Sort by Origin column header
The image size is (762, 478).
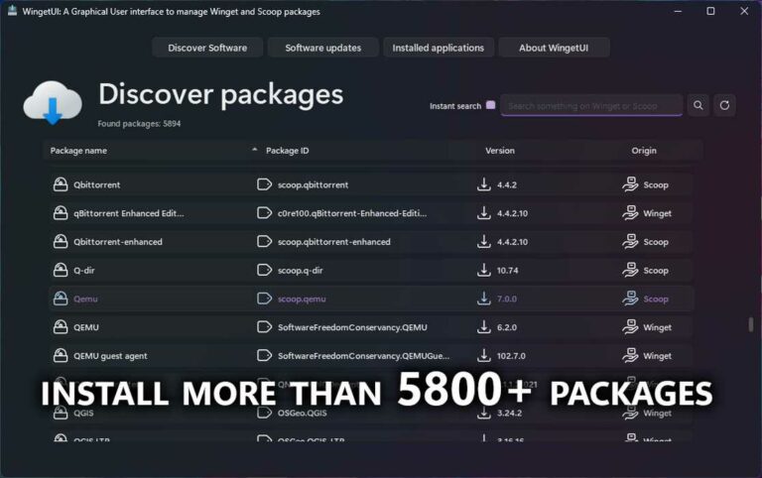point(644,151)
